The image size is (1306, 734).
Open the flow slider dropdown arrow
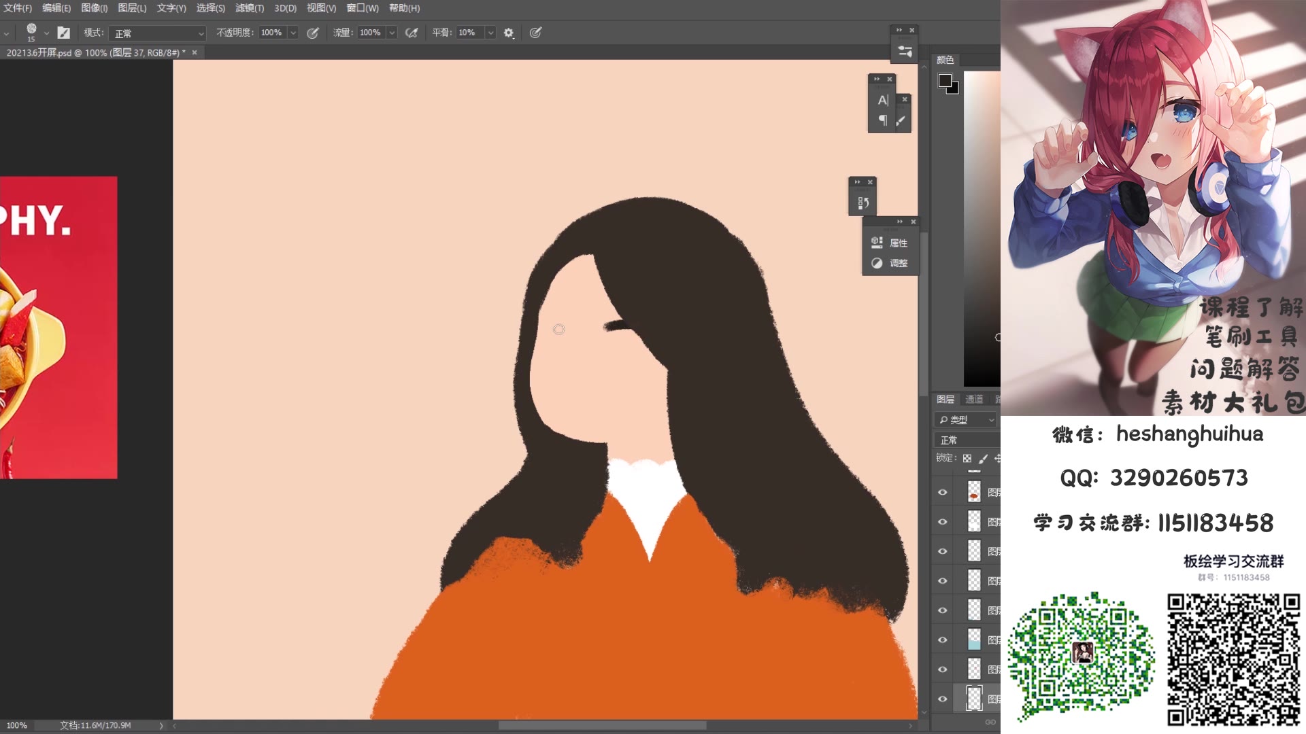(x=392, y=33)
